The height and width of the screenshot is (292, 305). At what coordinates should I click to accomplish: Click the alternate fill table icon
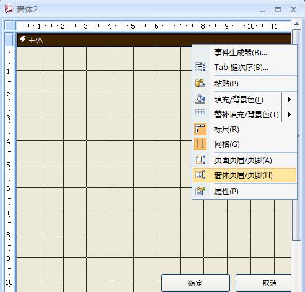tap(200, 113)
